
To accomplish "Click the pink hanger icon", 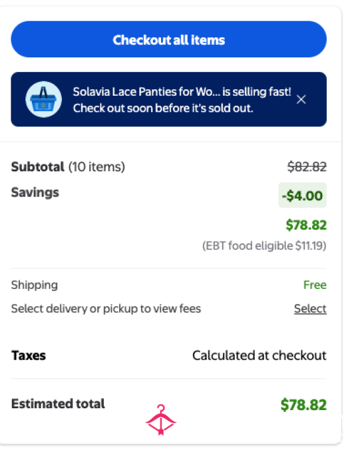I will click(x=161, y=420).
